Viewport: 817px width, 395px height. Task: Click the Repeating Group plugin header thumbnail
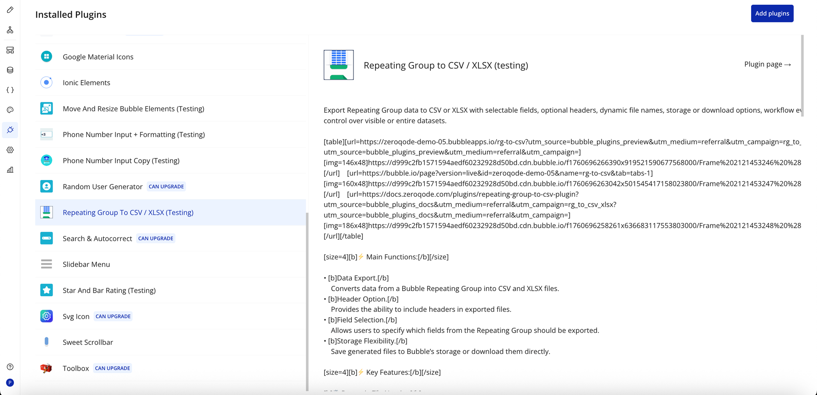click(339, 65)
